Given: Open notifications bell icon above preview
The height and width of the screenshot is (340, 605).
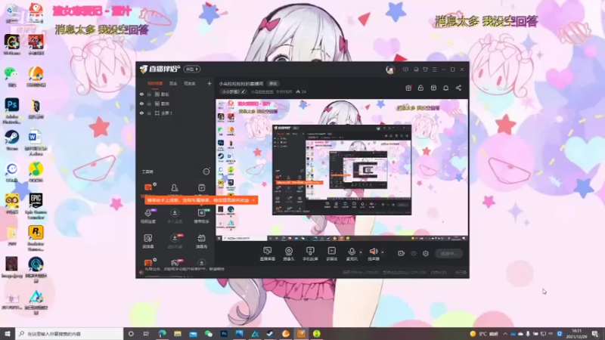Looking at the screenshot, I should coord(445,88).
